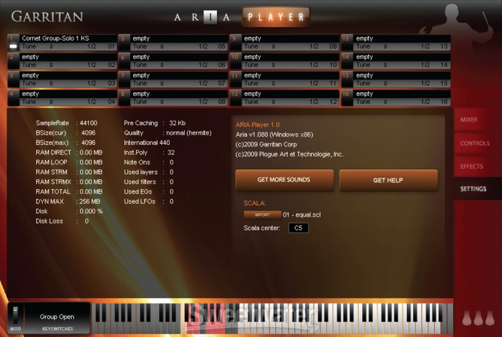The width and height of the screenshot is (502, 337).
Task: Click the SampleRate 44100 value
Action: pos(88,123)
